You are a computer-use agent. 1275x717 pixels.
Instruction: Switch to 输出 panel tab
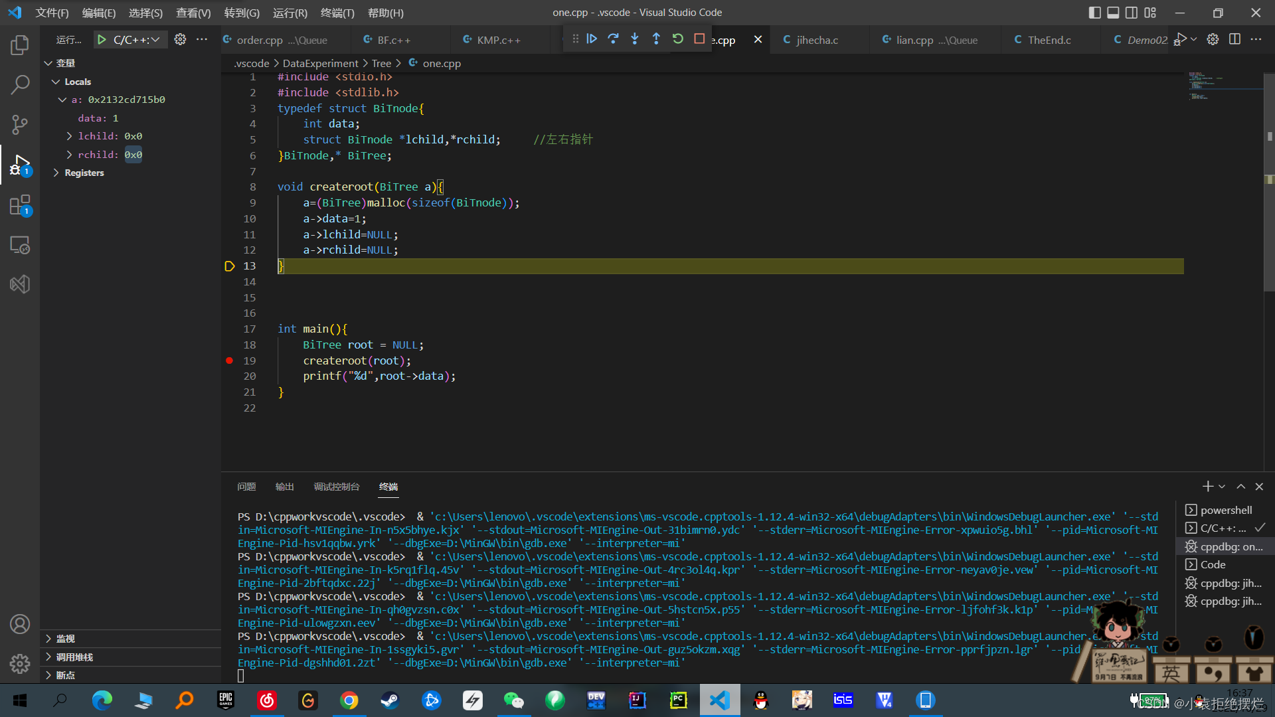click(284, 487)
